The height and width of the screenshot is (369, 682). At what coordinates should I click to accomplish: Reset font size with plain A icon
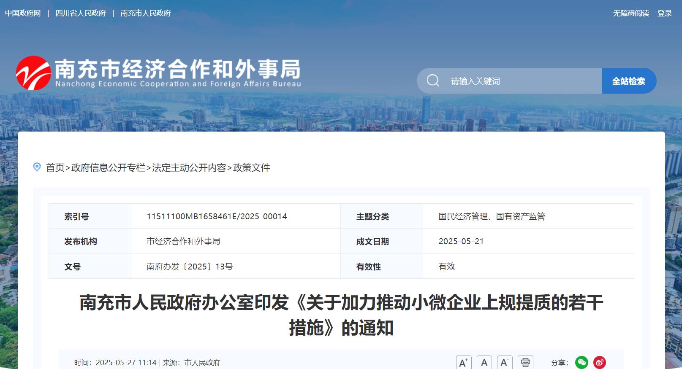point(484,362)
